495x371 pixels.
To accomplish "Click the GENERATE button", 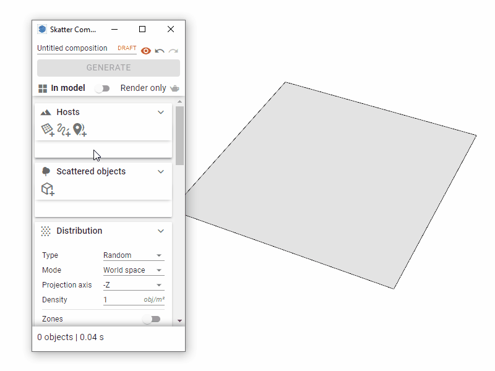I will tap(108, 68).
